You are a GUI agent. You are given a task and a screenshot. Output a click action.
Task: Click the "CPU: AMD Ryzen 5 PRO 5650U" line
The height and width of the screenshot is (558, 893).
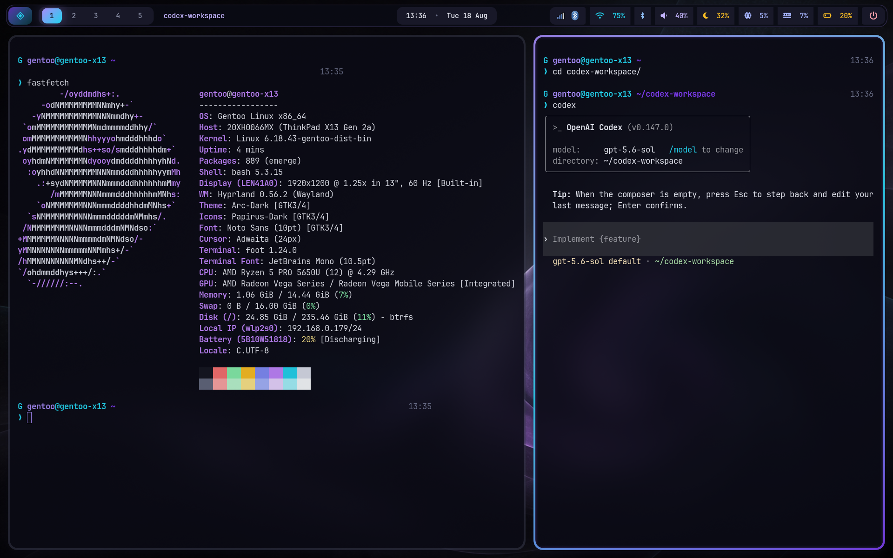pyautogui.click(x=297, y=272)
